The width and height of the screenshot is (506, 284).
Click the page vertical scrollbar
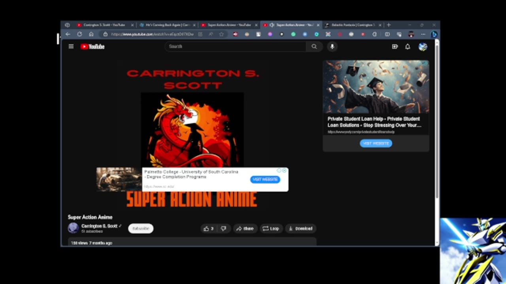pyautogui.click(x=437, y=122)
